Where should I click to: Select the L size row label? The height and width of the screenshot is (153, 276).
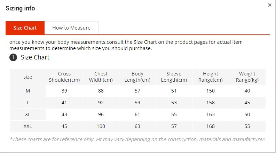click(28, 103)
